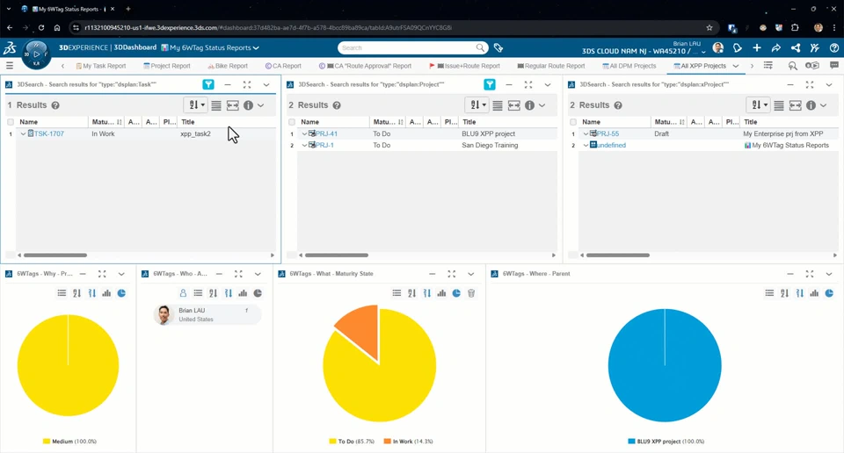Screen dimensions: 844x453
Task: Open the Task search widget chevron menu
Action: 266,84
